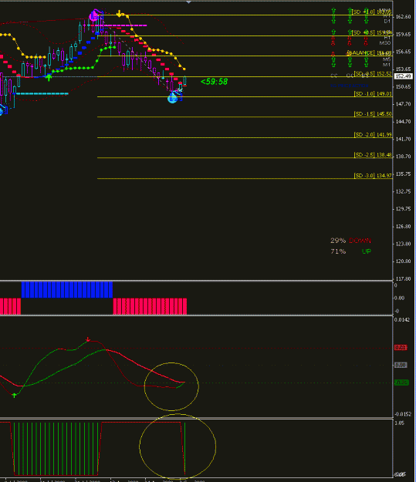
Task: Select the cyan dashed horizontal line
Action: point(42,93)
